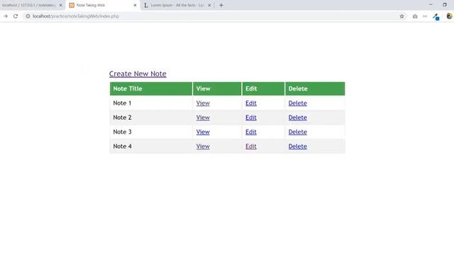Bookmark this page with the star icon
The height and width of the screenshot is (255, 454).
402,16
